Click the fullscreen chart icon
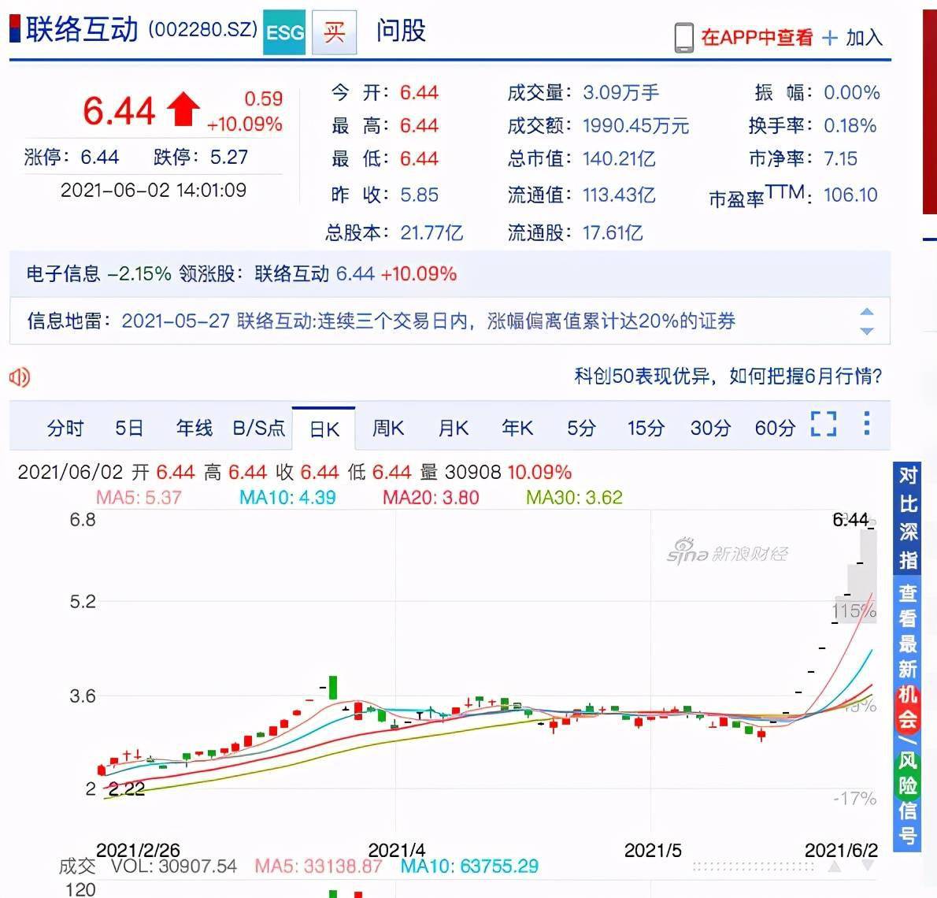937x898 pixels. [824, 424]
